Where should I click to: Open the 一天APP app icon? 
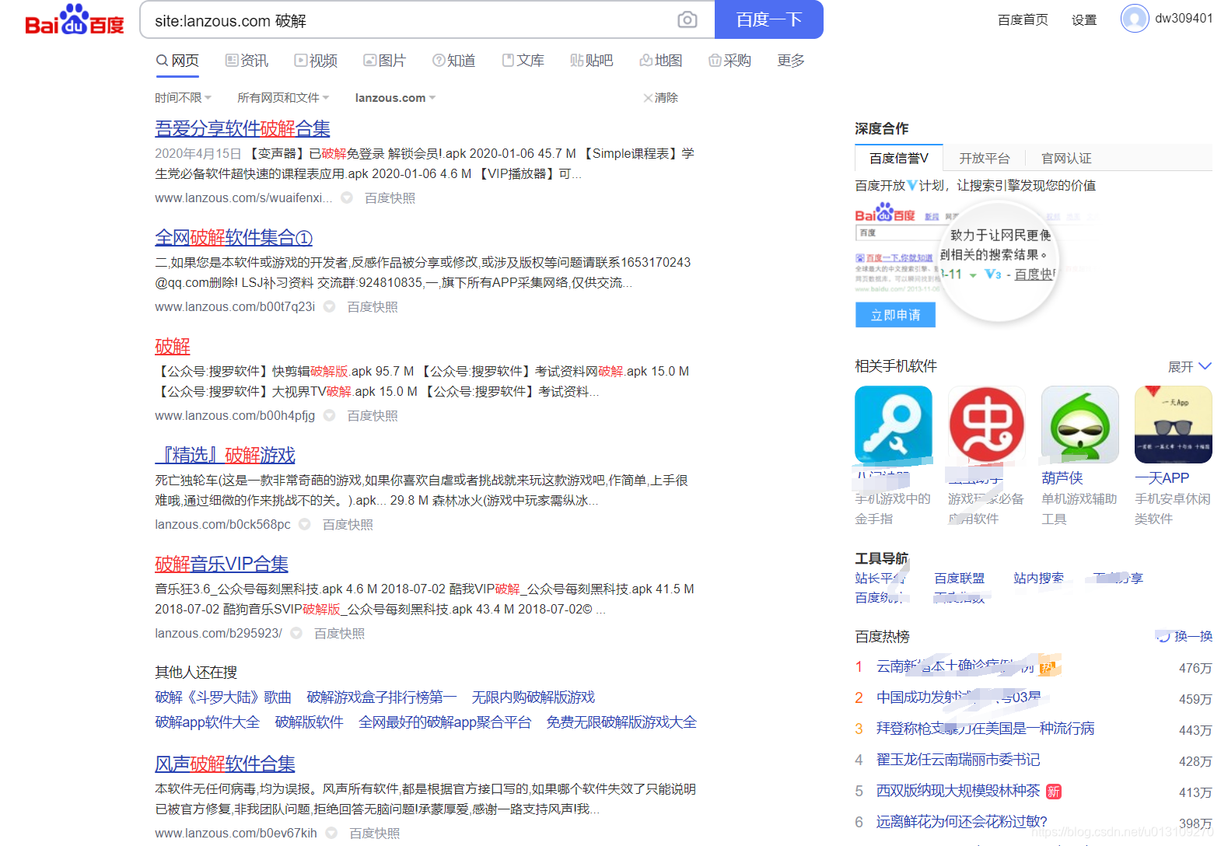click(x=1174, y=425)
